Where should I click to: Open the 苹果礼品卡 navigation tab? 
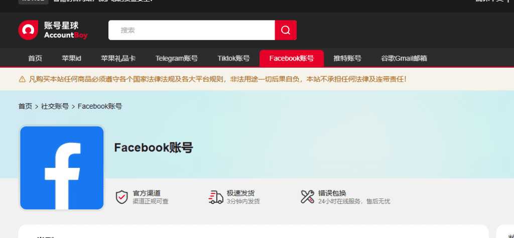pyautogui.click(x=118, y=59)
